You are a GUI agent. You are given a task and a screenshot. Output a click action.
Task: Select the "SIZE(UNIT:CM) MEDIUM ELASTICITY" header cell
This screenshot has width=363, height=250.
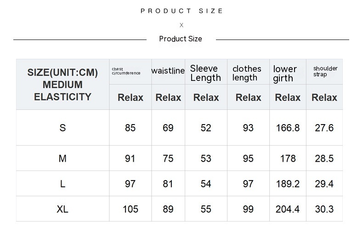pos(62,85)
